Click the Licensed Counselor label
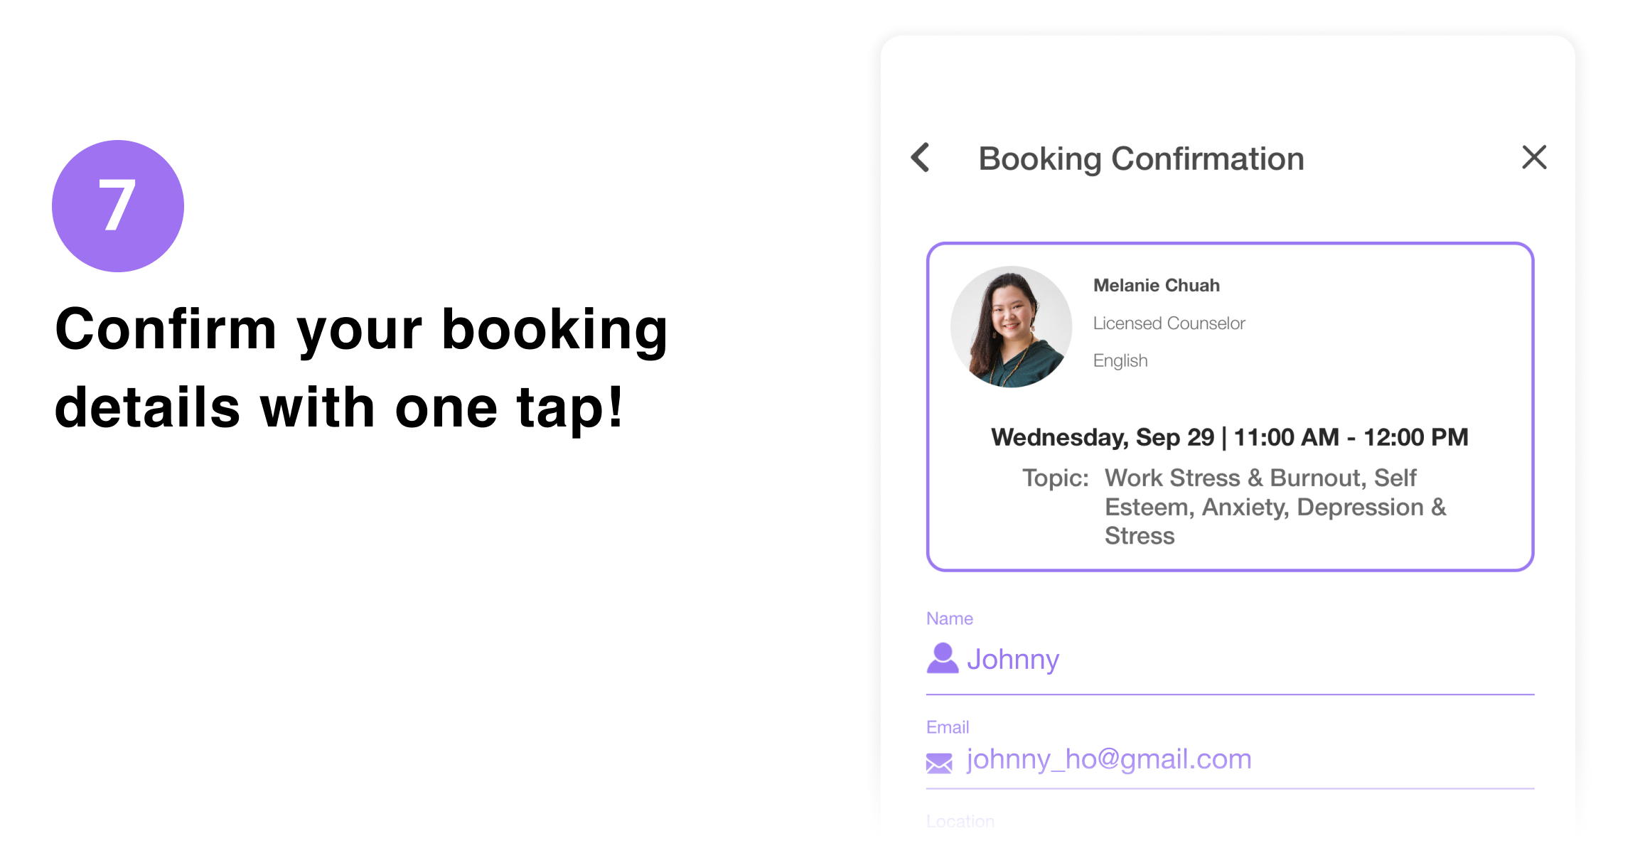This screenshot has width=1635, height=853. click(x=1169, y=323)
